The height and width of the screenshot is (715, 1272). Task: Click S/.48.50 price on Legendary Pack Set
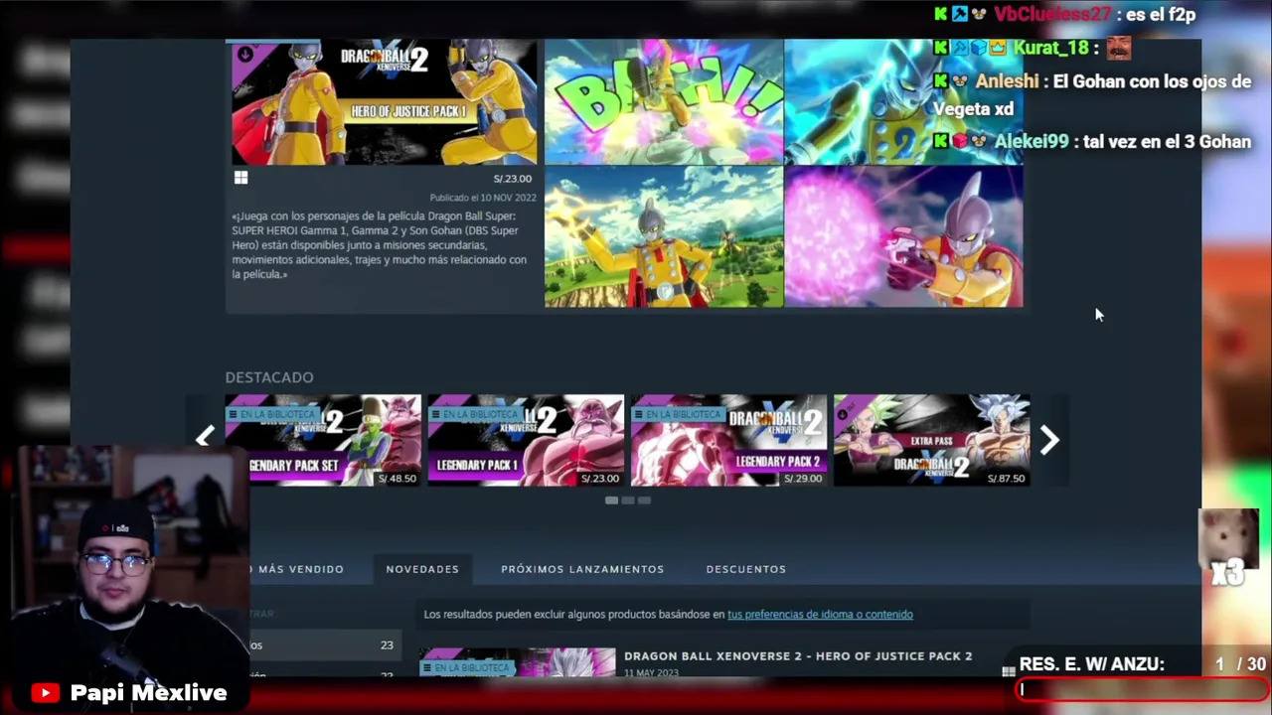397,479
